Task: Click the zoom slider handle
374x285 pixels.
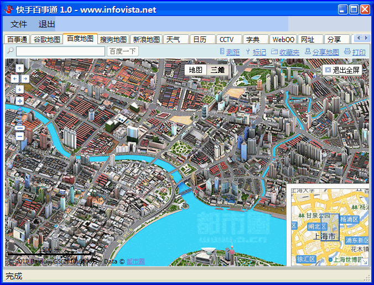Action: (19, 128)
